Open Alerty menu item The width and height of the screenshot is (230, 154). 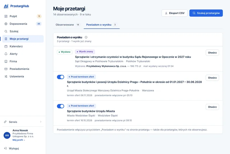[x=23, y=54]
